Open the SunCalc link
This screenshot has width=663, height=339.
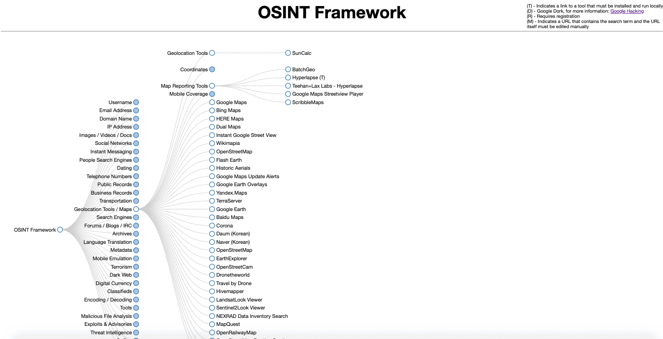[x=302, y=53]
